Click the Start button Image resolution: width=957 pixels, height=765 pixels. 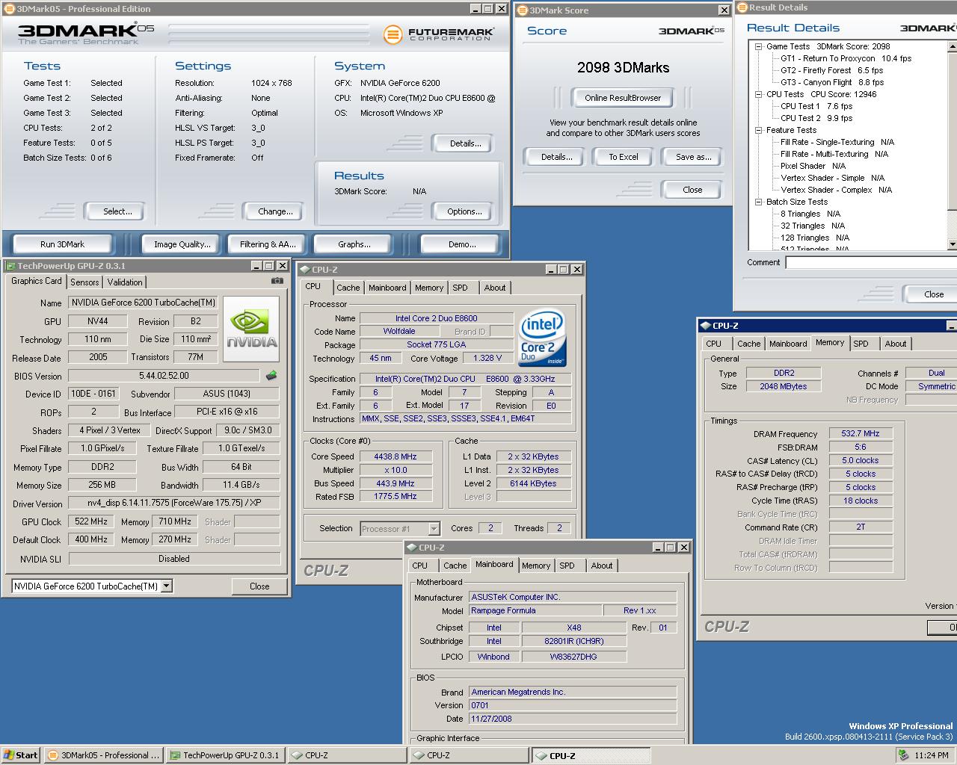pos(20,755)
